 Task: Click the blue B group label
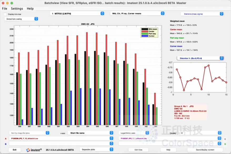coord(6,144)
